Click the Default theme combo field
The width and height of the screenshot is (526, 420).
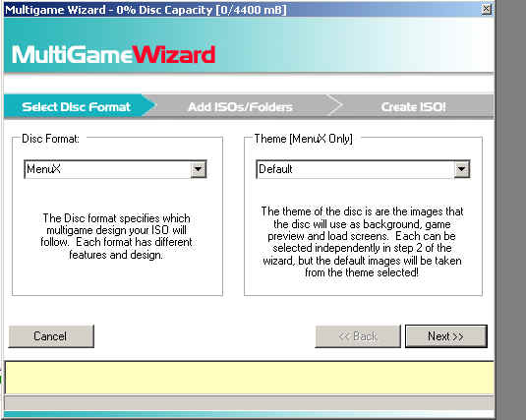(363, 169)
